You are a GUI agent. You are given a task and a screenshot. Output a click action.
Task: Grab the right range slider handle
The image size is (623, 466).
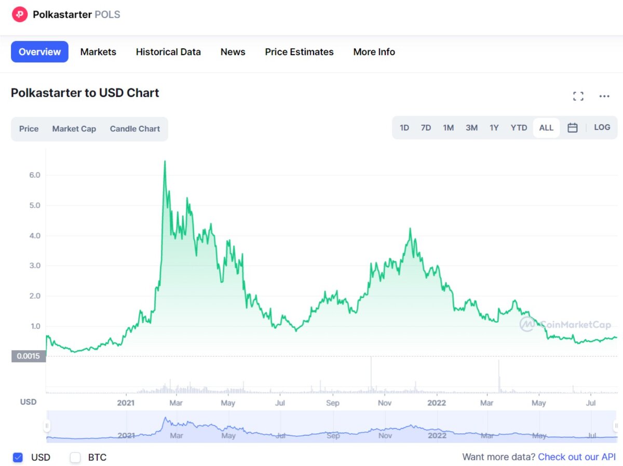coord(616,426)
